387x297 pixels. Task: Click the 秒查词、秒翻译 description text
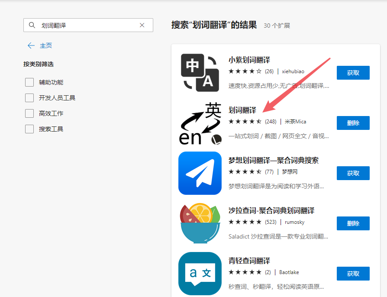(x=276, y=287)
